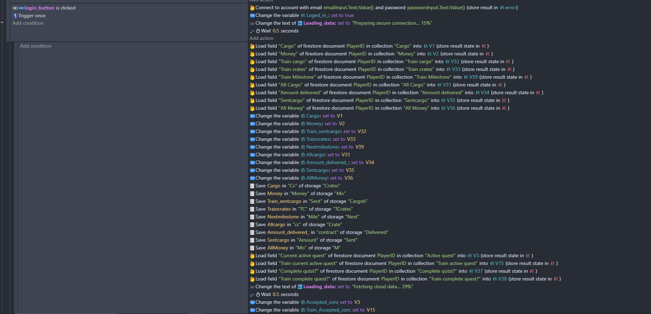
Task: Click variable icon of Money set to V2
Action: coord(252,123)
